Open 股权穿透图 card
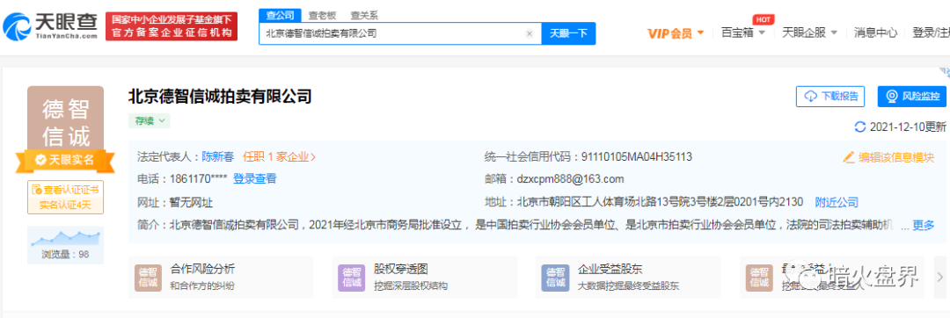 point(424,278)
